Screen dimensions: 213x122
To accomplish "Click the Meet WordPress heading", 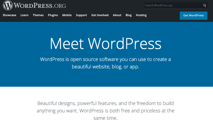I will tap(106, 43).
